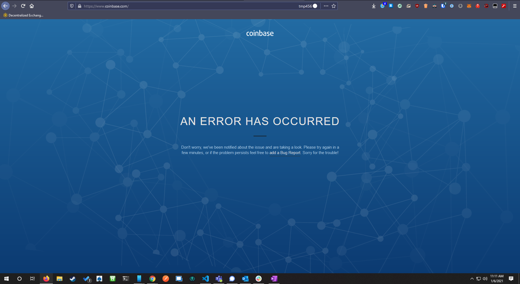This screenshot has height=284, width=520.
Task: Show hidden system tray icons
Action: pyautogui.click(x=472, y=279)
